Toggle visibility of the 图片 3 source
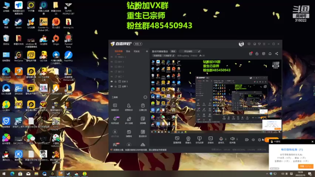 [112, 62]
